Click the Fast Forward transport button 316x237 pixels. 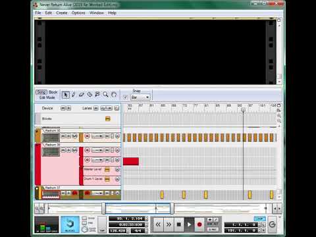(169, 224)
